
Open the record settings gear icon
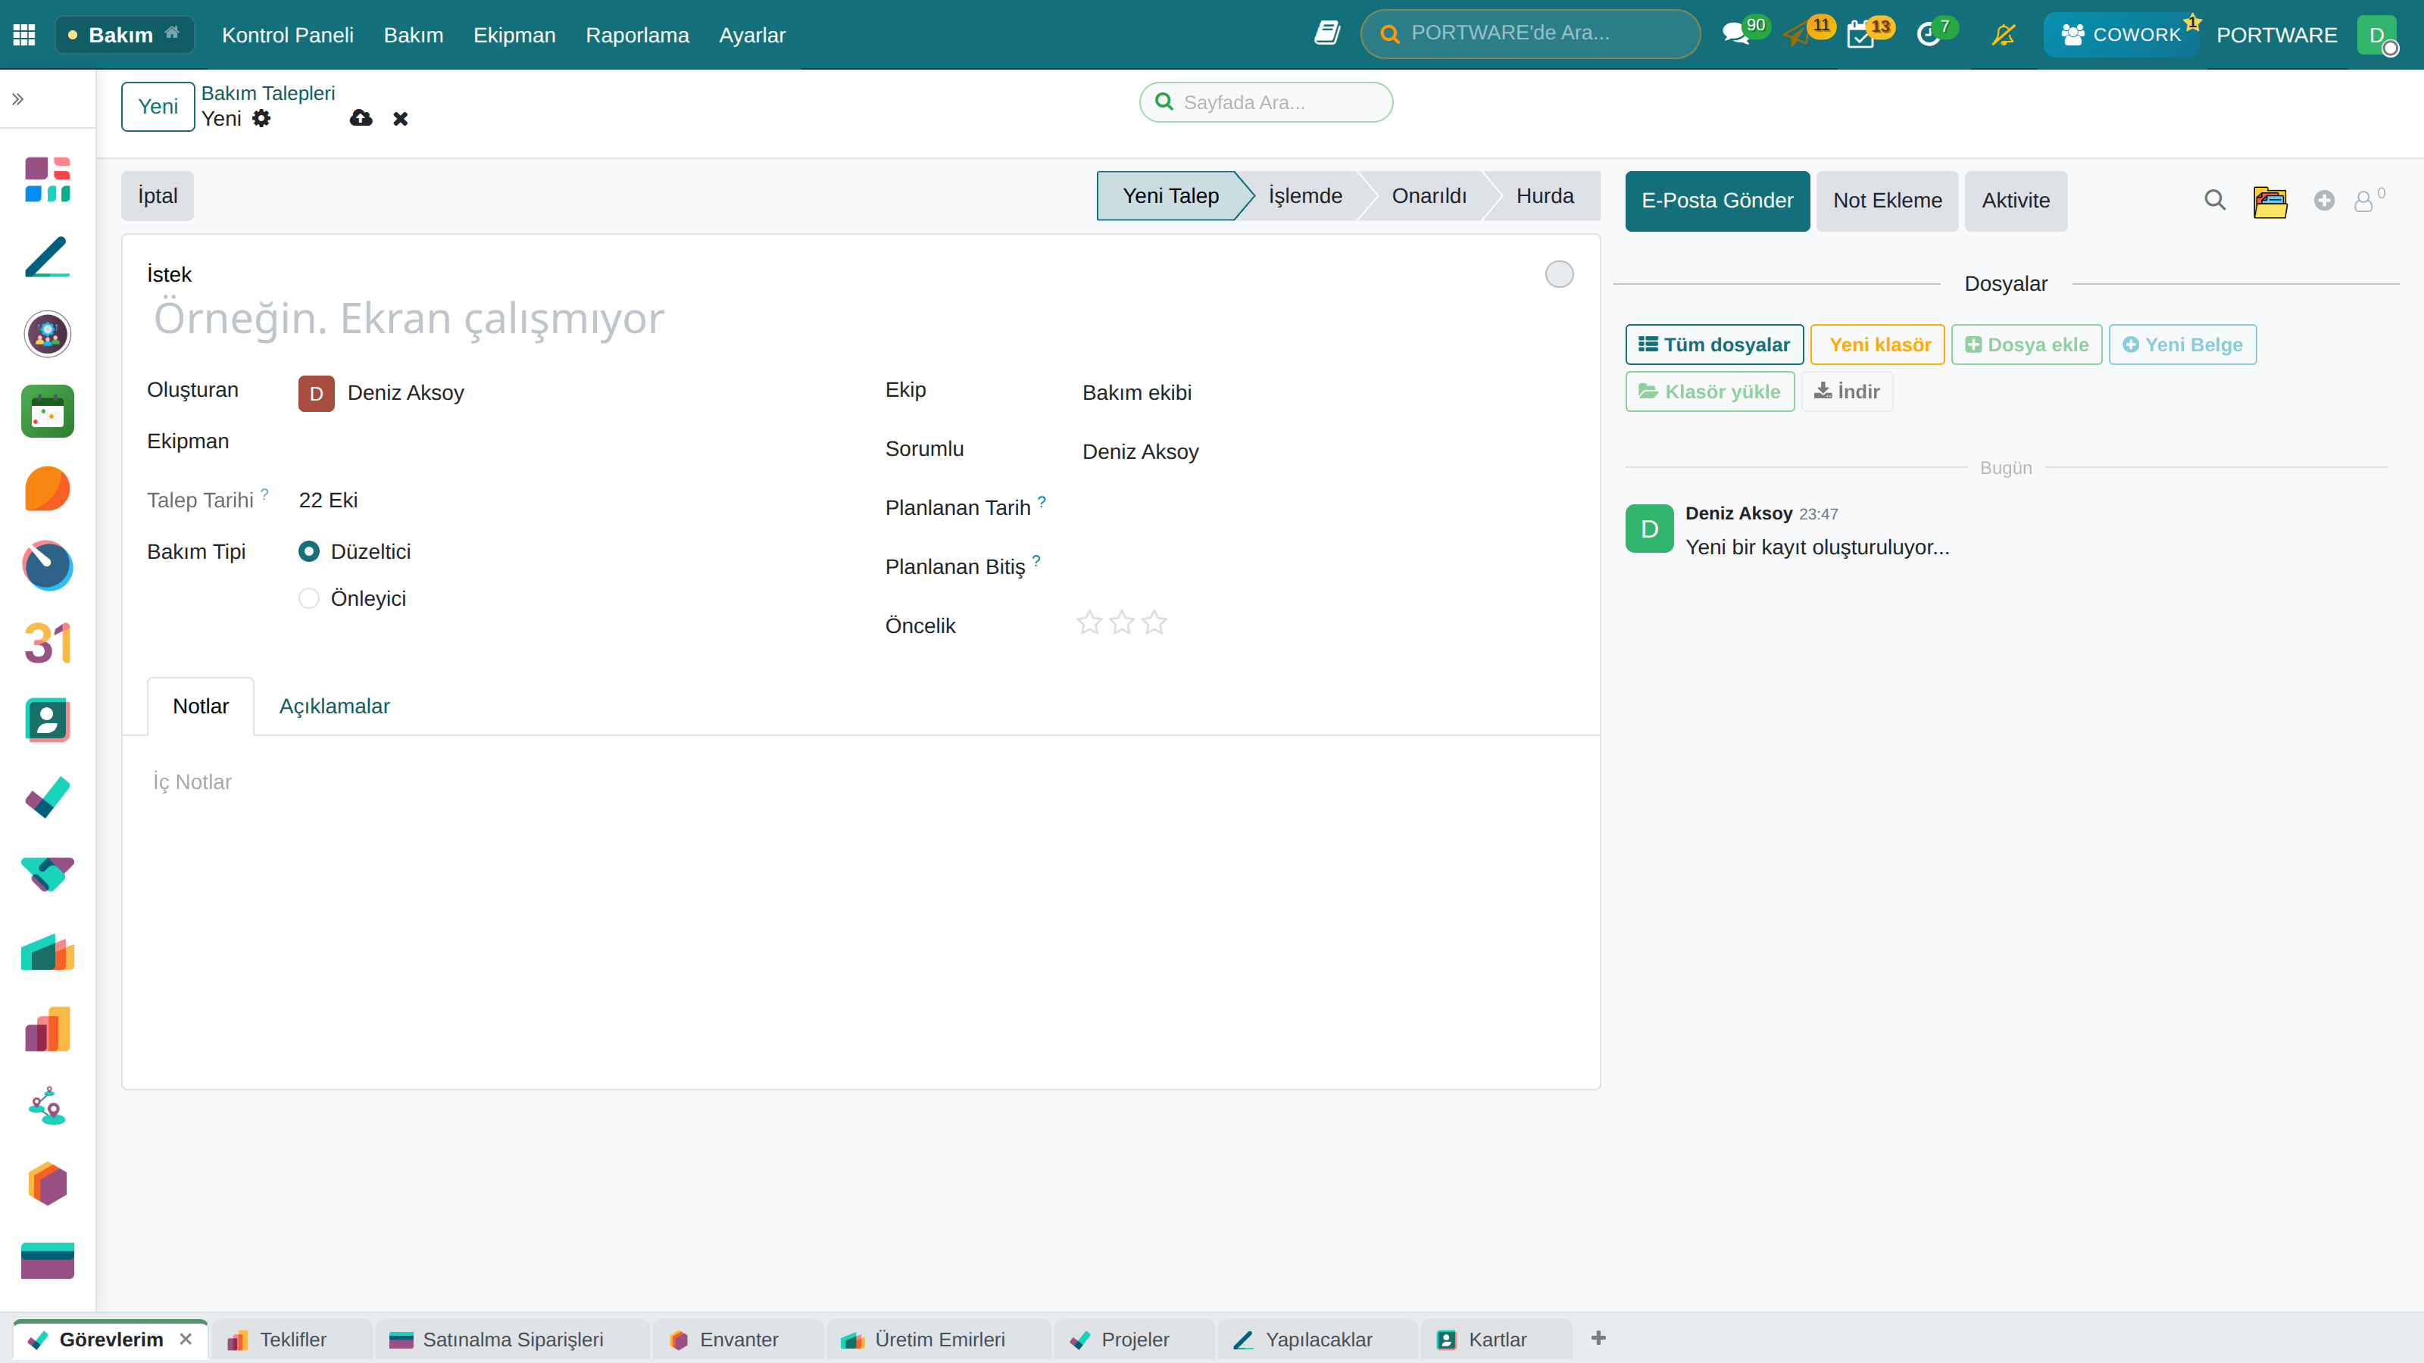click(261, 119)
